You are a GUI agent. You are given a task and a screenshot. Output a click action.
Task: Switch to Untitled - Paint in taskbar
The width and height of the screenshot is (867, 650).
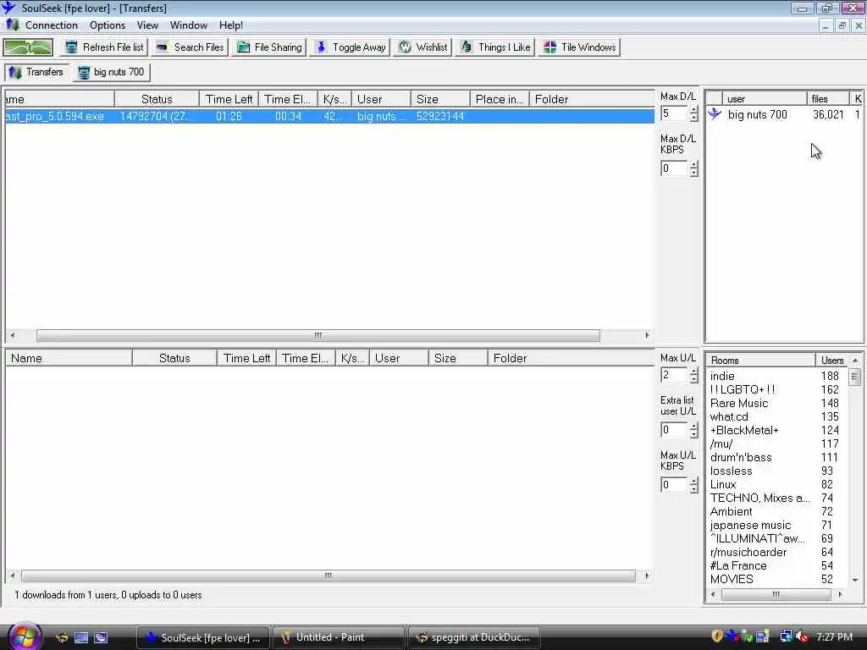pyautogui.click(x=339, y=637)
